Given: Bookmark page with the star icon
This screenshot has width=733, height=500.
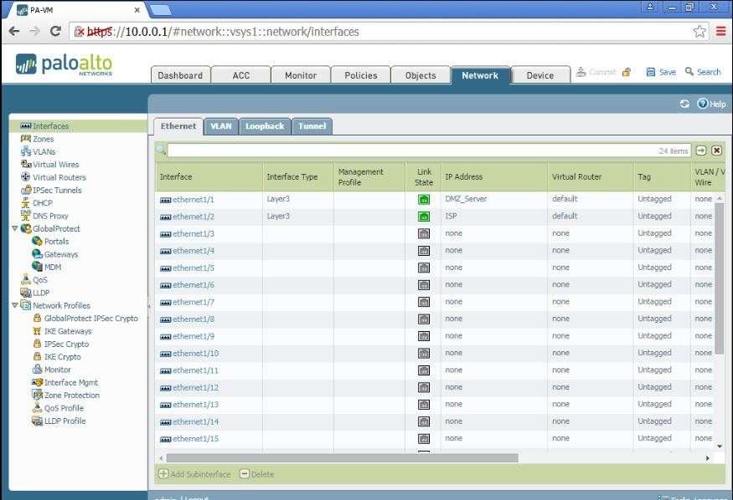Looking at the screenshot, I should [x=699, y=32].
